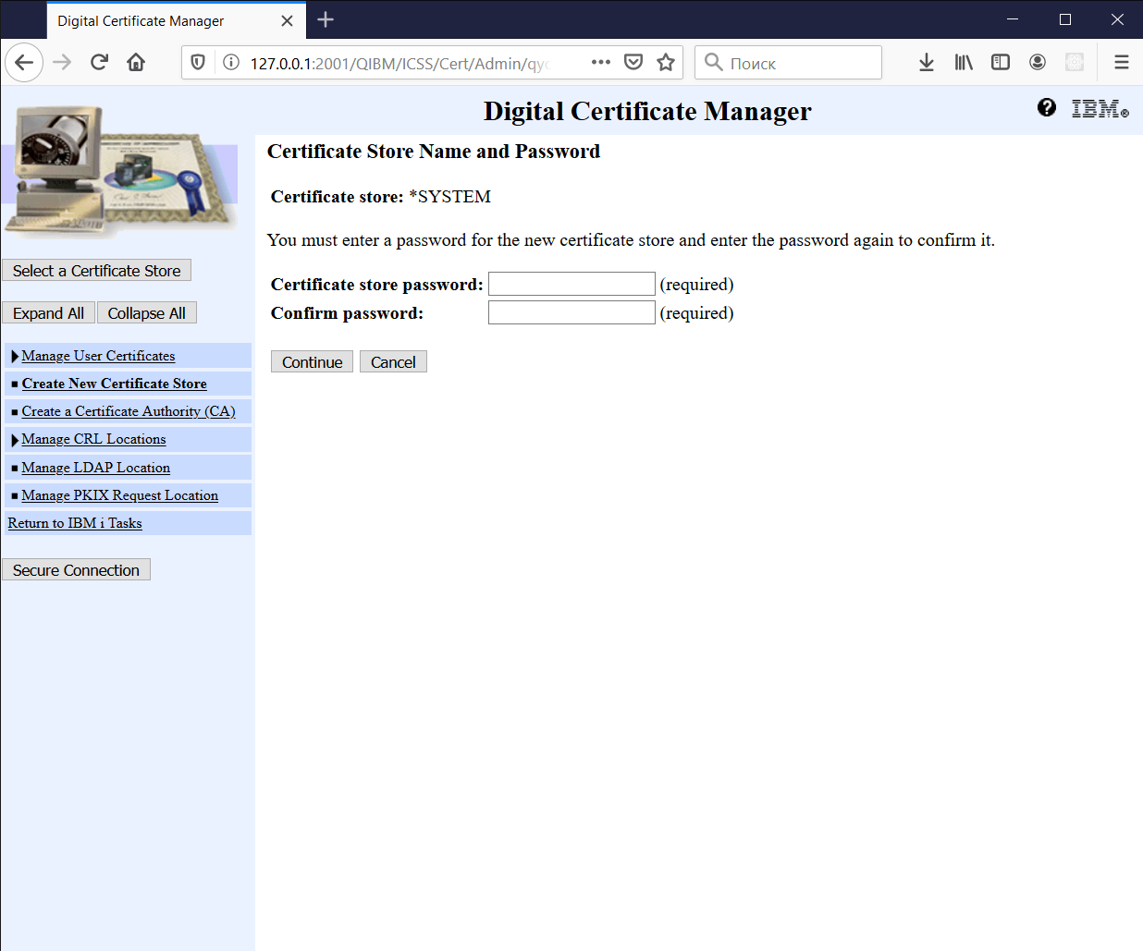Open the help question mark icon
The height and width of the screenshot is (951, 1143).
1047,107
